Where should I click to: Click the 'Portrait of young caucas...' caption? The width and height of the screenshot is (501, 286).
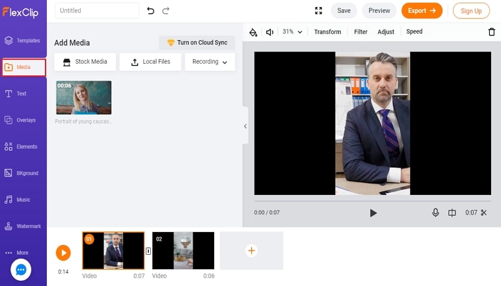coord(83,122)
